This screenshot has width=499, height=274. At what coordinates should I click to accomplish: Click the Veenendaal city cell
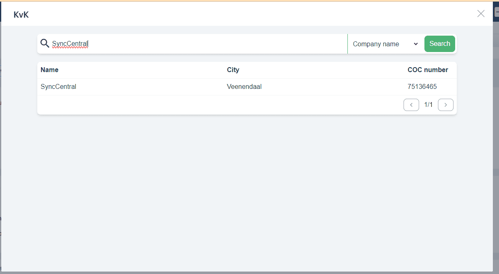(x=244, y=87)
